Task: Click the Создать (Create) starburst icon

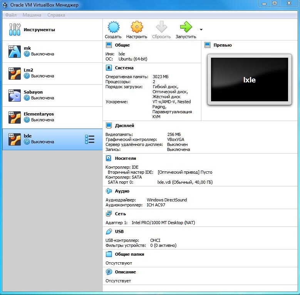Action: tap(114, 27)
